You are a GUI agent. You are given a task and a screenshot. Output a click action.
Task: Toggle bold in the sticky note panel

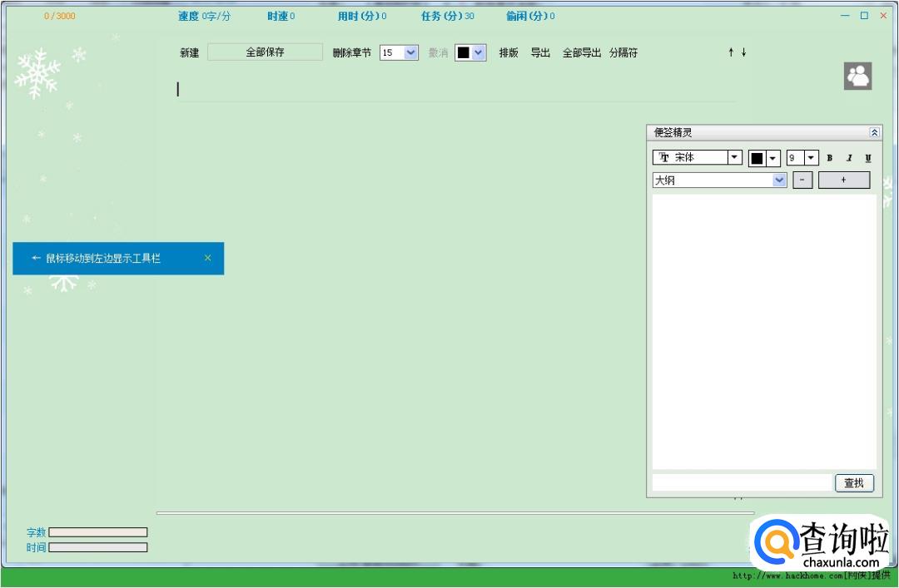[x=830, y=158]
